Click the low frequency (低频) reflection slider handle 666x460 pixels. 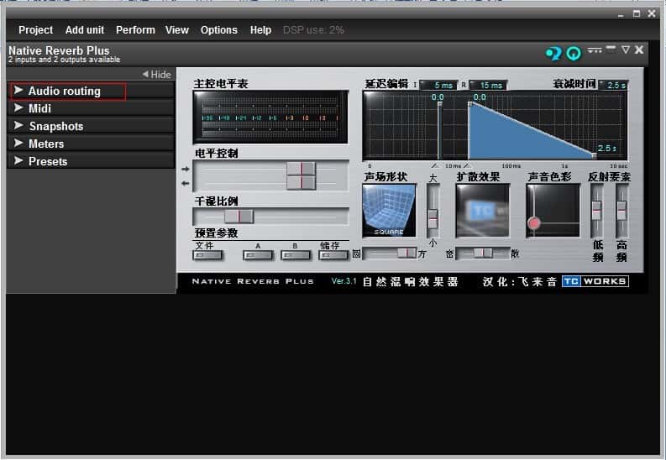[596, 210]
